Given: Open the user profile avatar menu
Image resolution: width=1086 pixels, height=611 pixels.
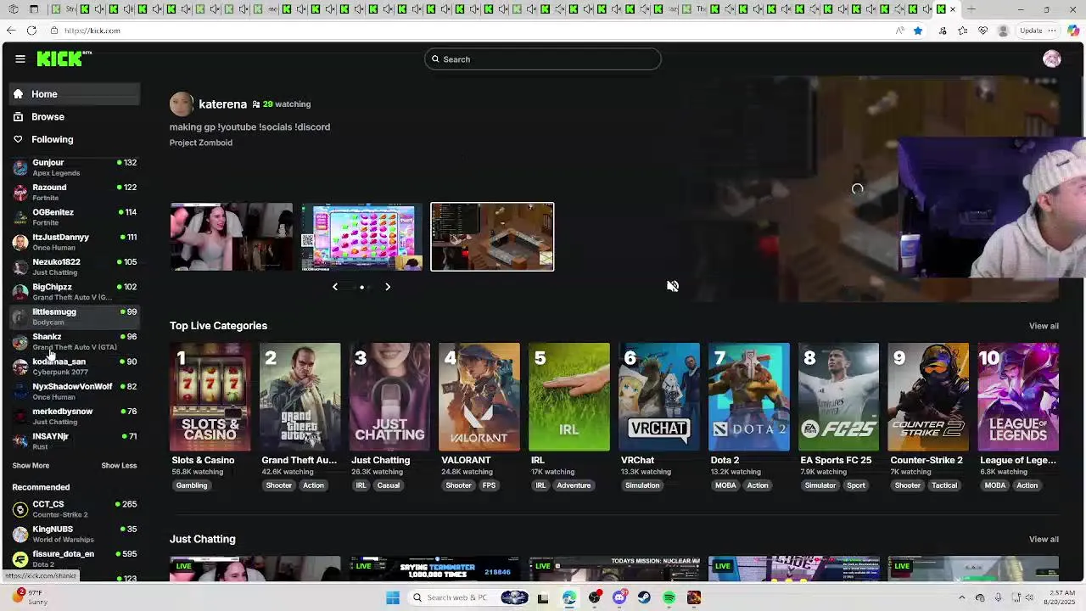Looking at the screenshot, I should click(1052, 59).
